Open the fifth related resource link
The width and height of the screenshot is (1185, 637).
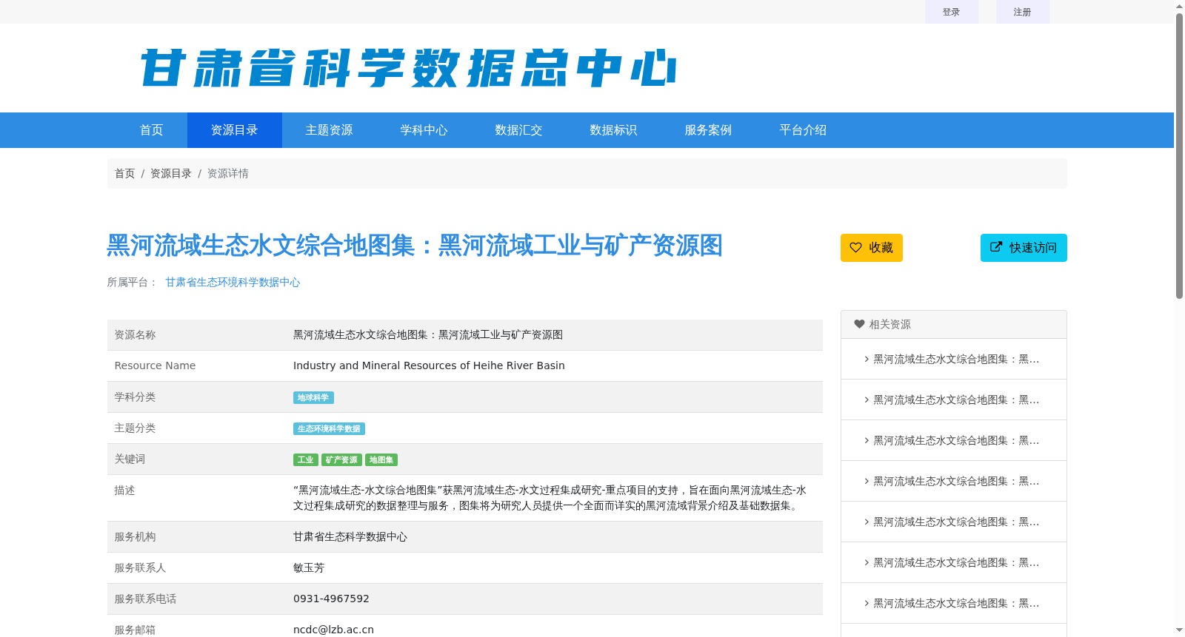pos(956,522)
